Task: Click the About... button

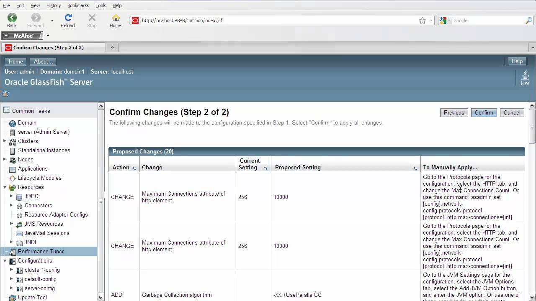Action: point(43,61)
